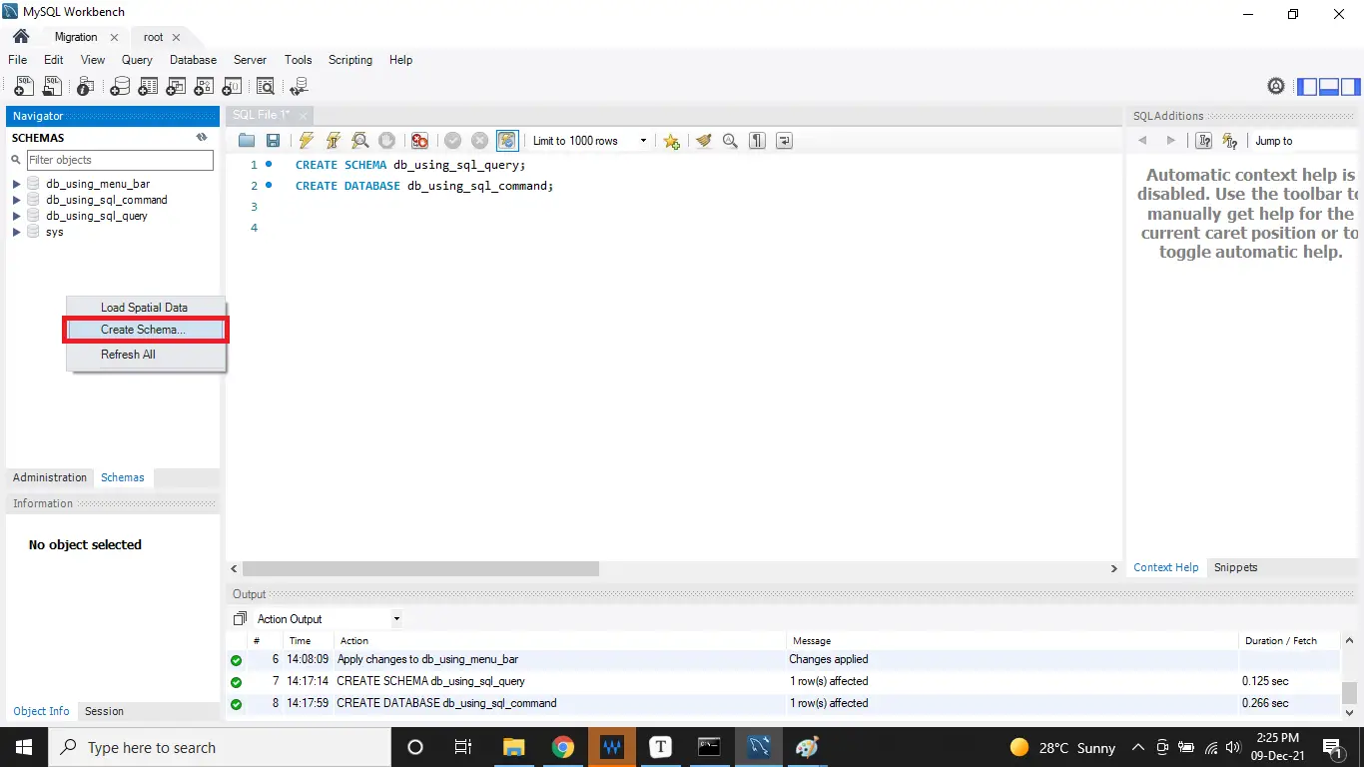Switch to the Snippets tab
Image resolution: width=1364 pixels, height=767 pixels.
pos(1235,567)
